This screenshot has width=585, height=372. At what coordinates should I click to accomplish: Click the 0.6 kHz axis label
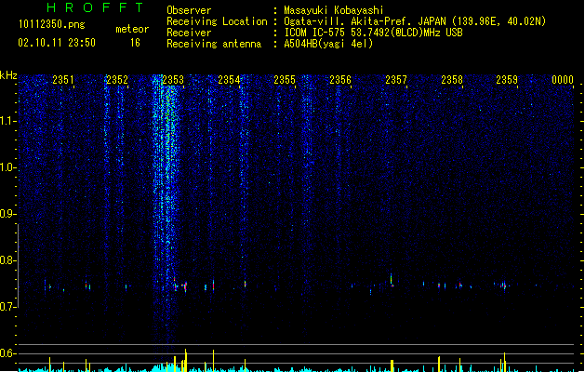7,353
